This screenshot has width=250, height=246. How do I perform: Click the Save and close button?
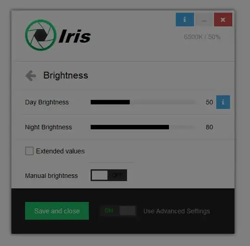[x=57, y=211]
